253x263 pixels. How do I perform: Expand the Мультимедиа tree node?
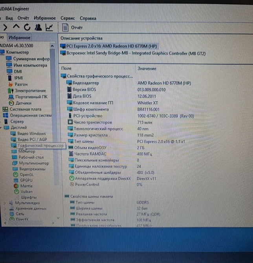click(5, 203)
